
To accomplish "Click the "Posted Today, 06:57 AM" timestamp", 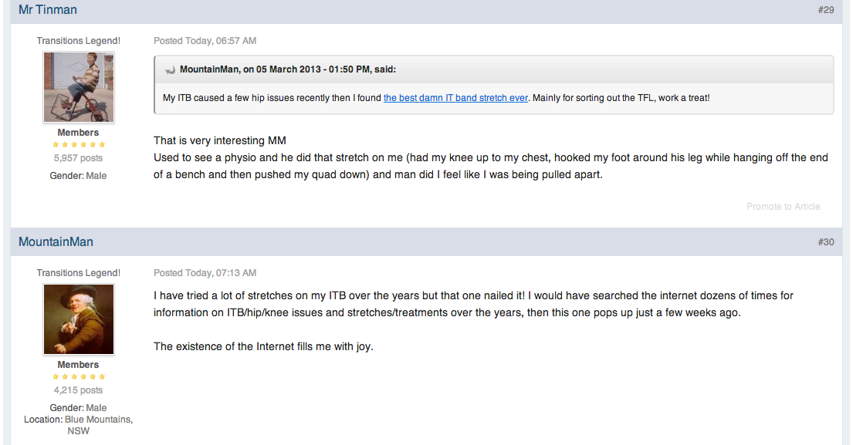I will coord(205,41).
